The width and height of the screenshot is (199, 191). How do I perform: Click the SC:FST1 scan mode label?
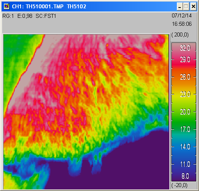[46, 16]
